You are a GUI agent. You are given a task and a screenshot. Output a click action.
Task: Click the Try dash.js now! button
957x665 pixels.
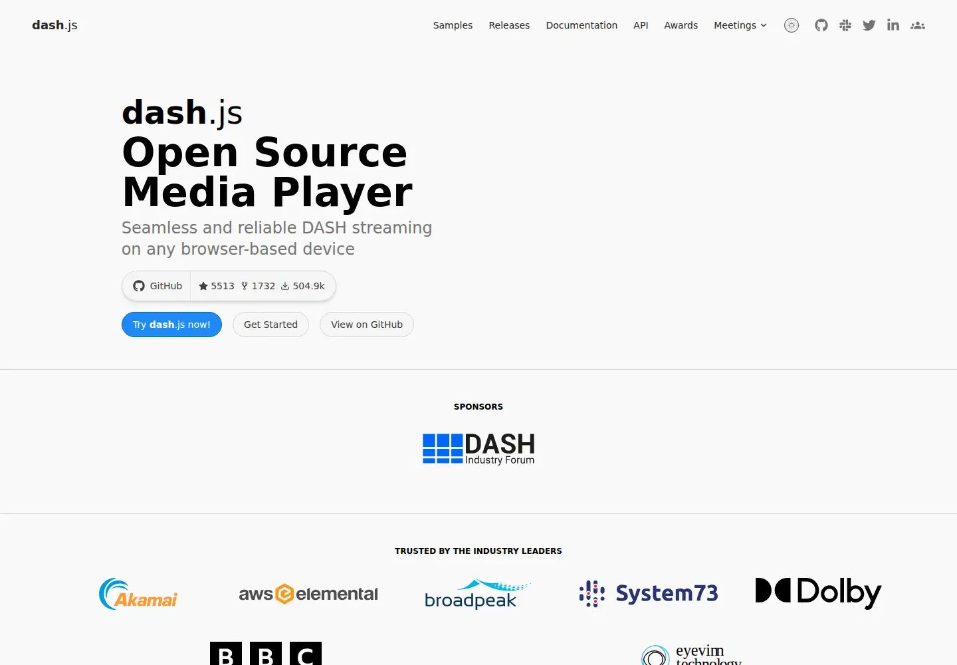[x=171, y=325]
